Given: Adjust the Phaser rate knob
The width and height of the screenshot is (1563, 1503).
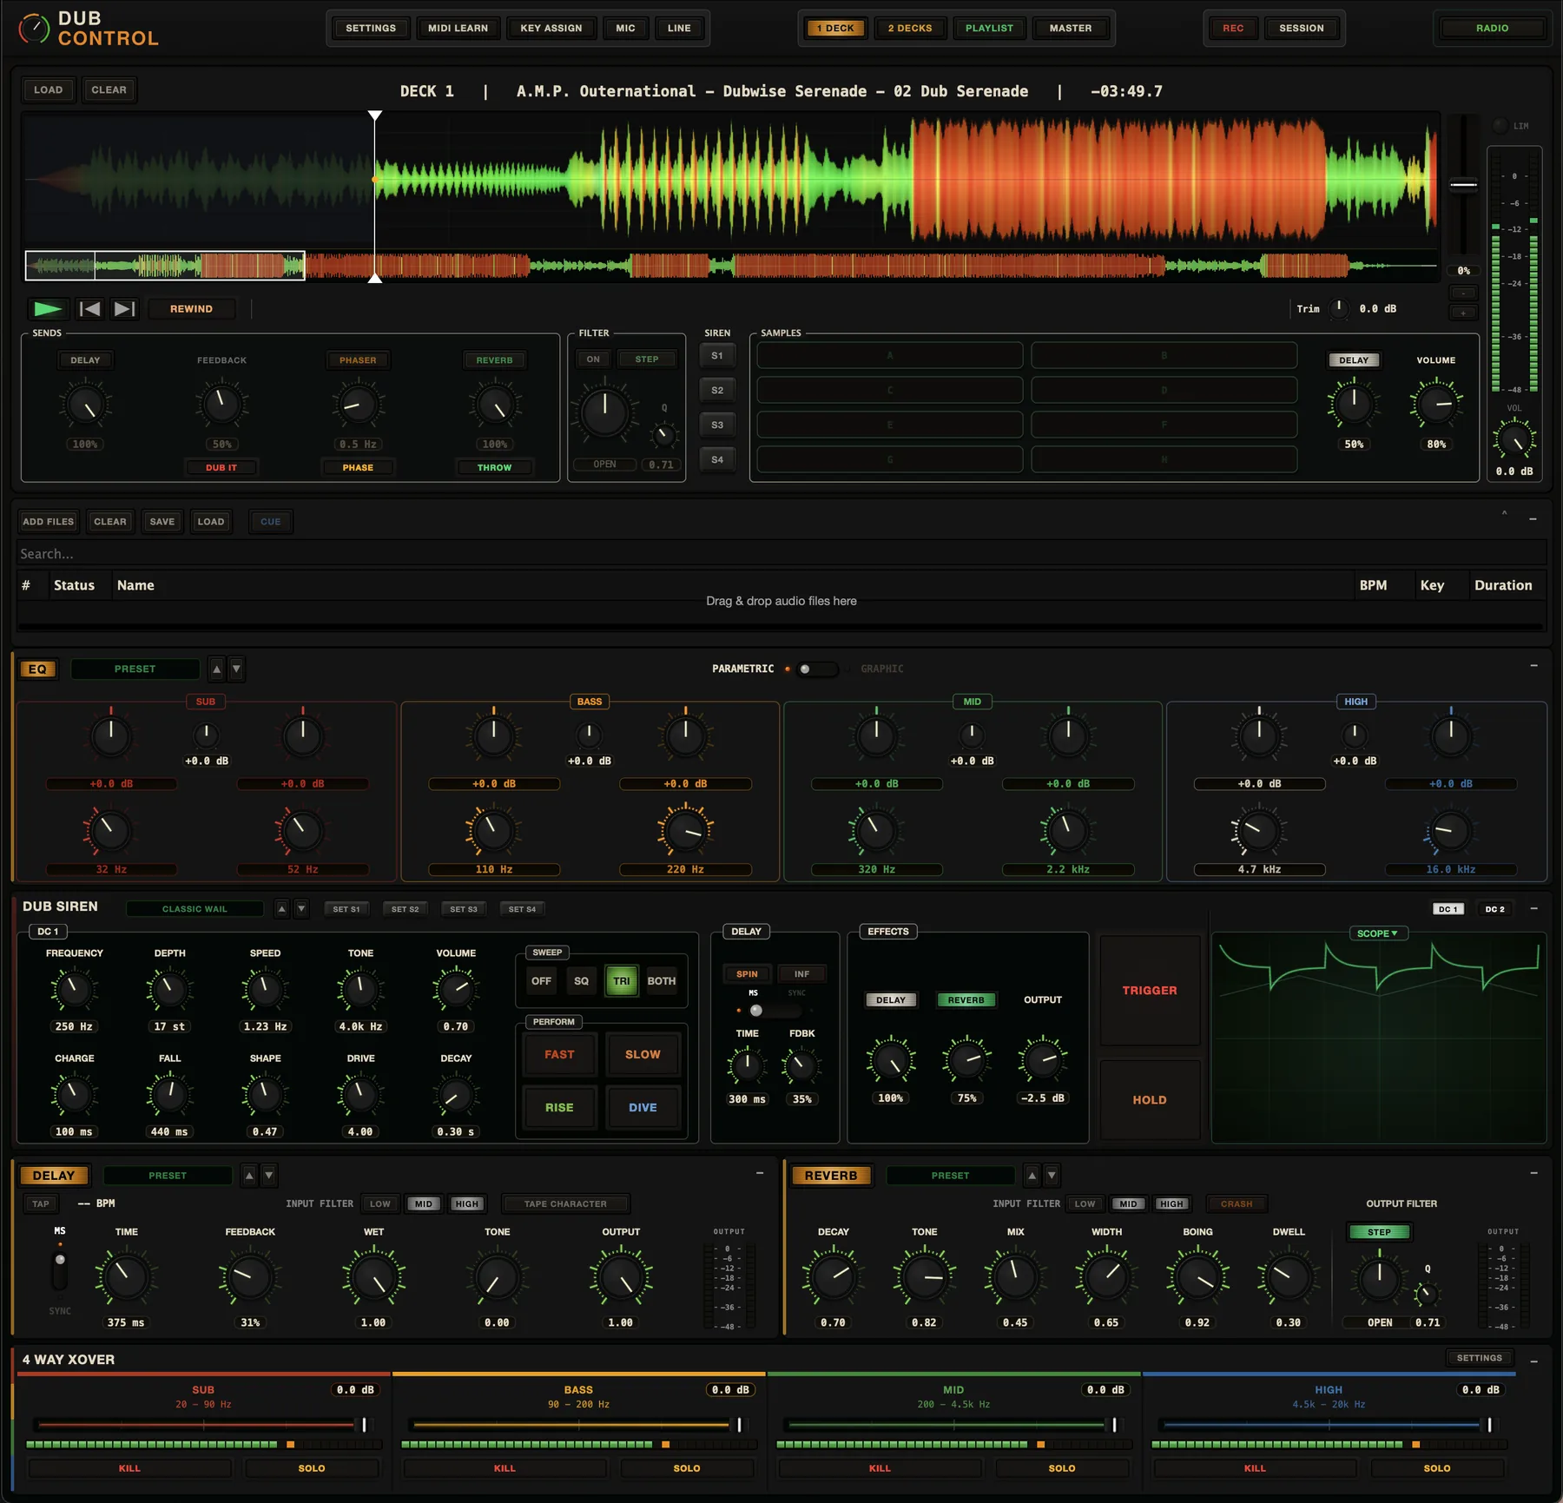Looking at the screenshot, I should click(x=358, y=405).
